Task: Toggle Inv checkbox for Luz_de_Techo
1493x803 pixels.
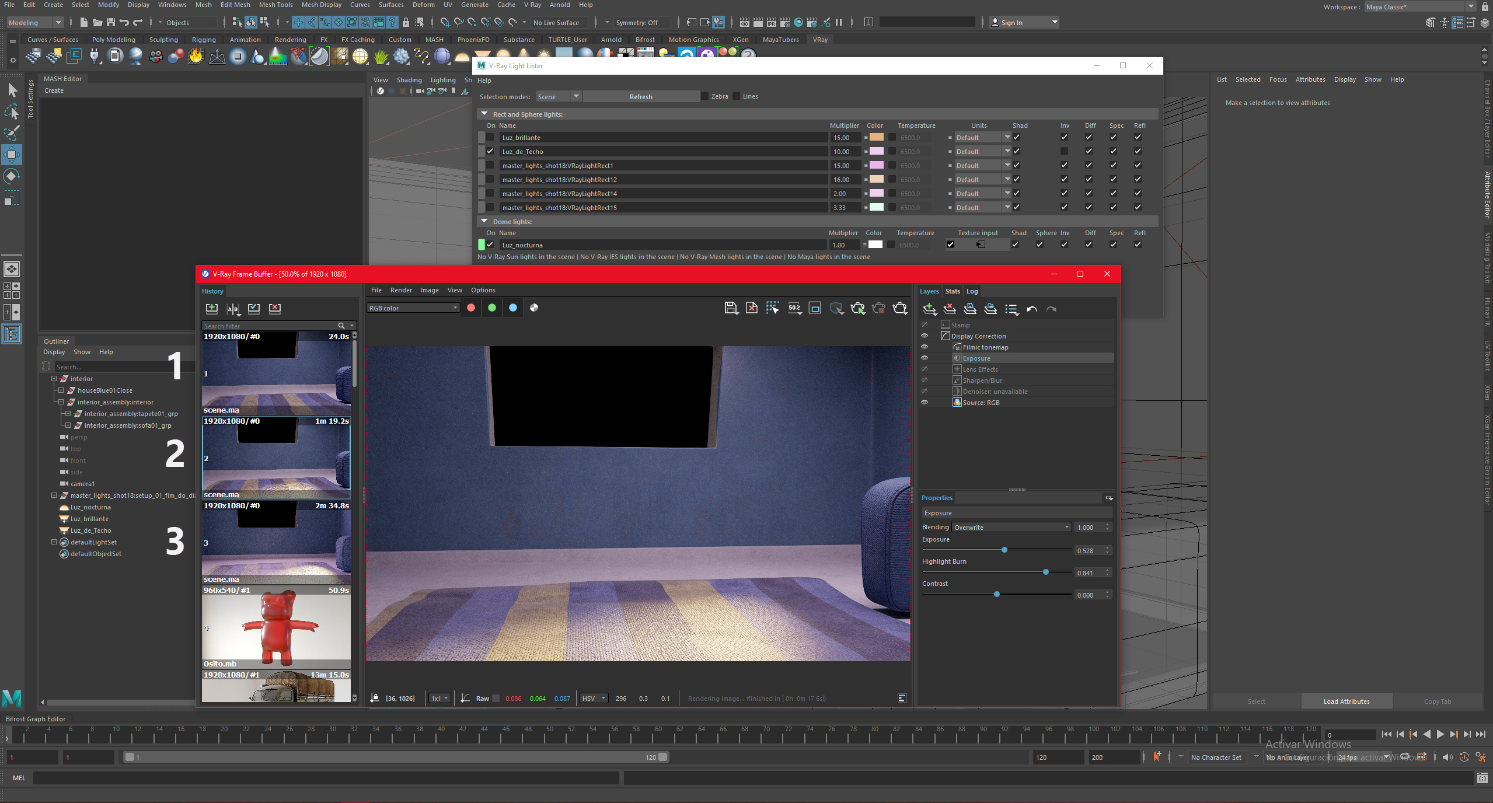Action: [x=1064, y=151]
